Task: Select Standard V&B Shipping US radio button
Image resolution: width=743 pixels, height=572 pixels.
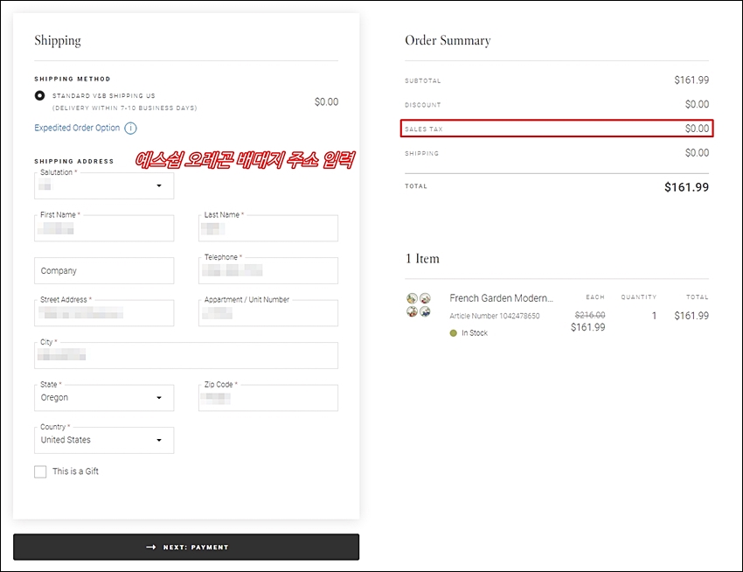Action: point(40,95)
